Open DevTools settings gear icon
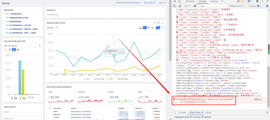 click(257, 1)
